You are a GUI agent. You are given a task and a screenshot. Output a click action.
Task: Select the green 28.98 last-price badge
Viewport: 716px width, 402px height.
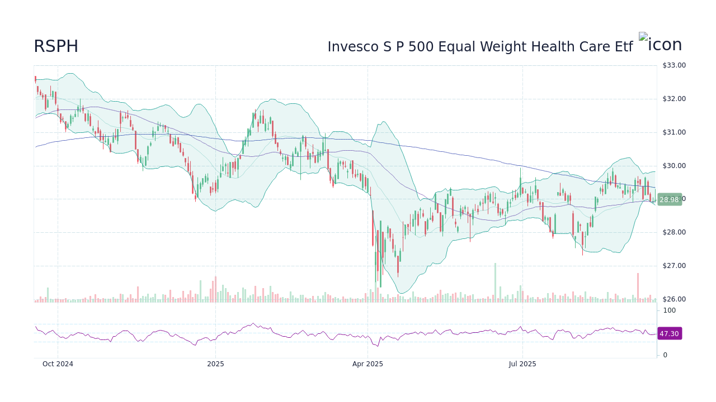pos(669,199)
